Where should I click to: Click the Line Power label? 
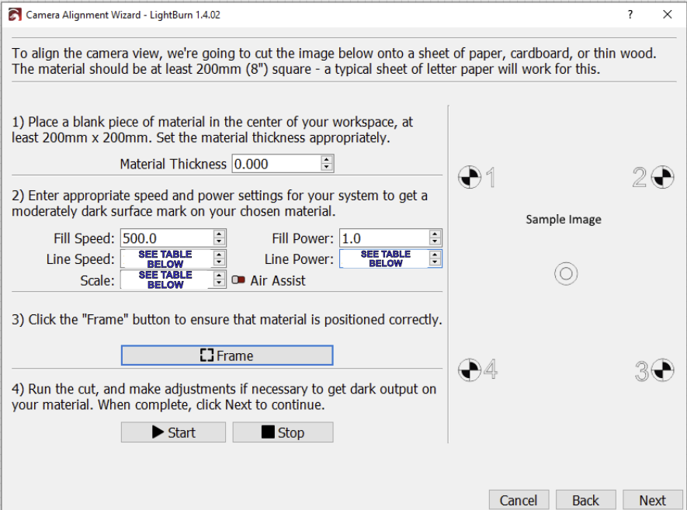[x=299, y=259]
